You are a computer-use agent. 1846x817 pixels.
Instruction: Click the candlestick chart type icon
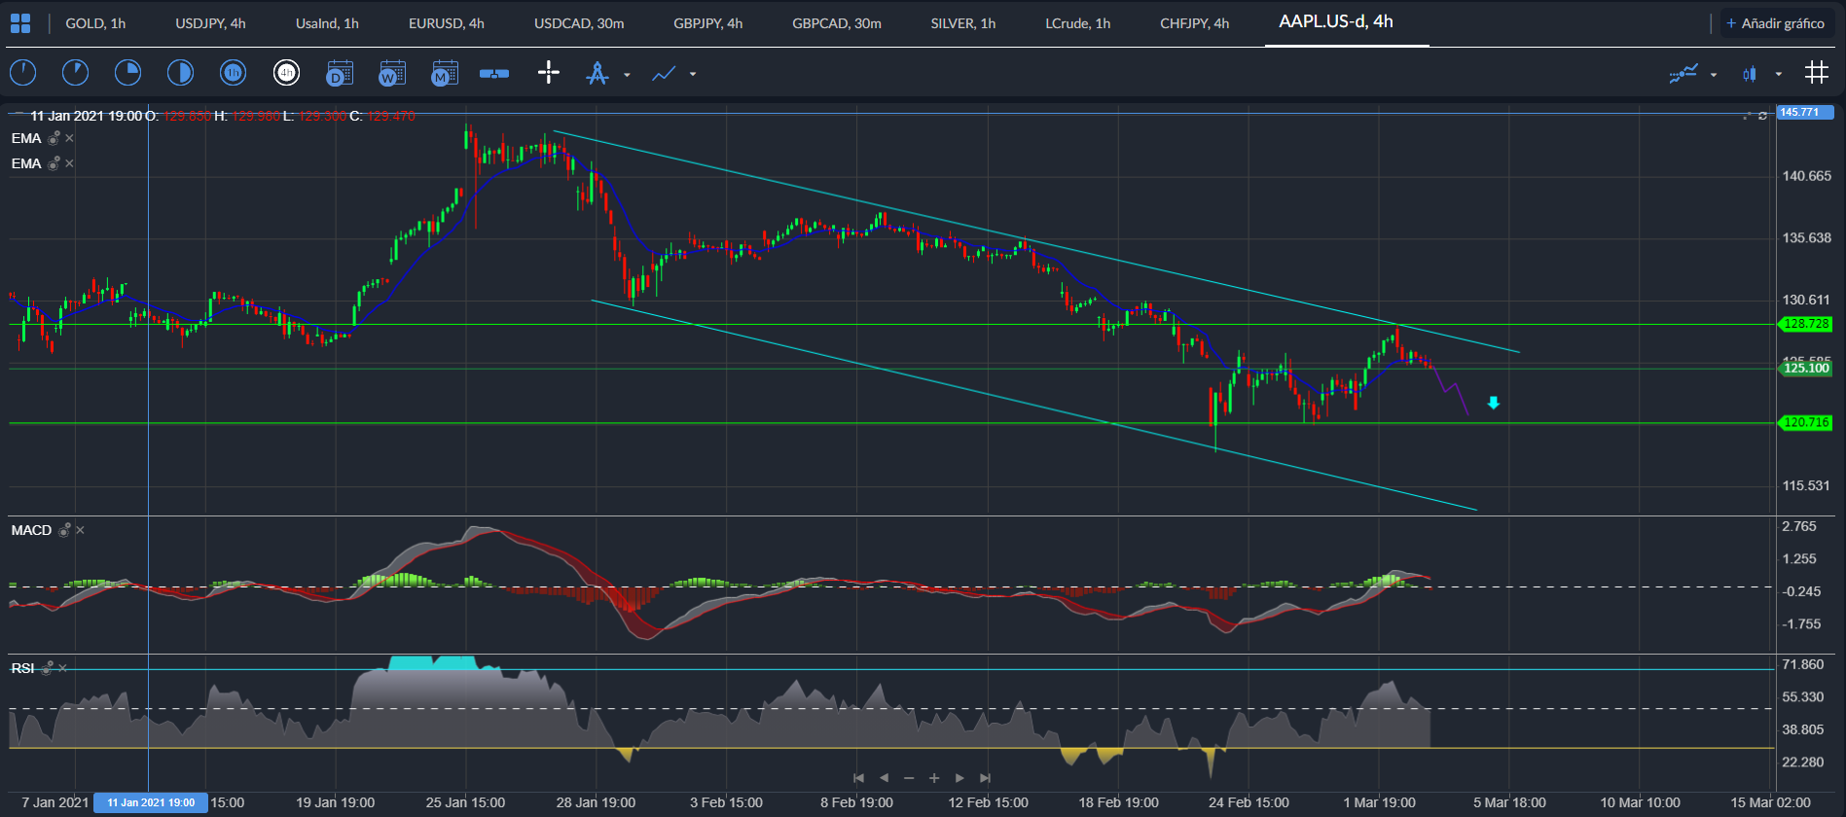1751,73
